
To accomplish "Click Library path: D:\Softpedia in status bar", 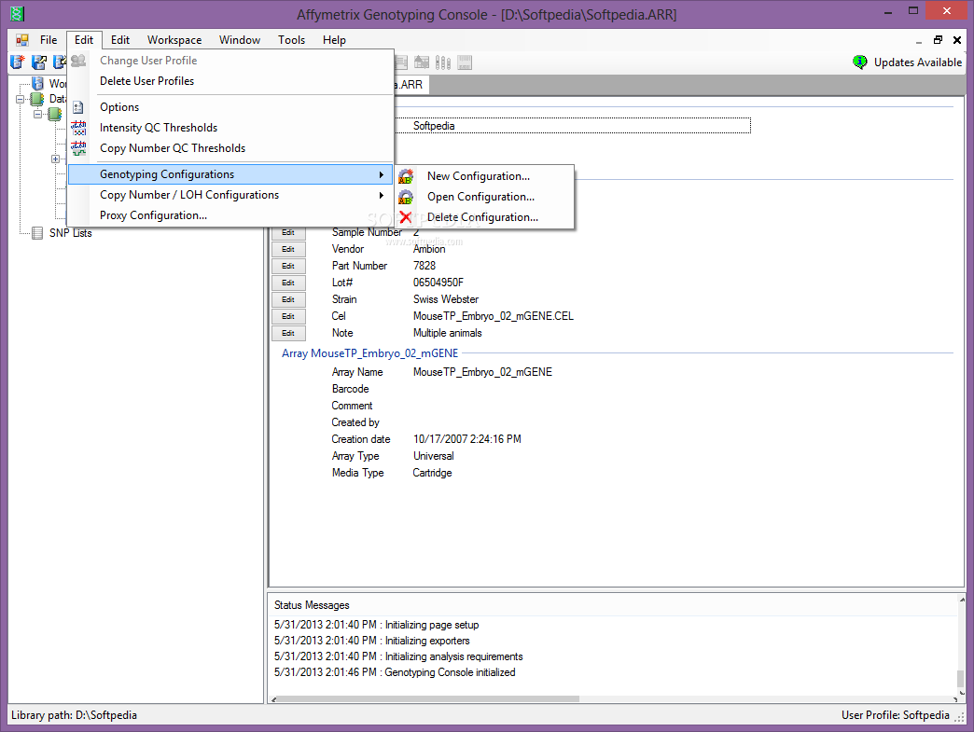I will [x=74, y=715].
